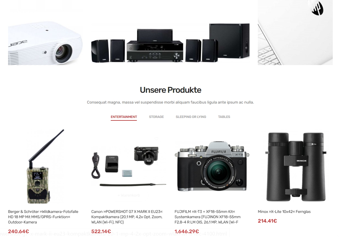Image resolution: width=340 pixels, height=237 pixels.
Task: Select the ENTERTAINMENT tab
Action: (x=124, y=117)
